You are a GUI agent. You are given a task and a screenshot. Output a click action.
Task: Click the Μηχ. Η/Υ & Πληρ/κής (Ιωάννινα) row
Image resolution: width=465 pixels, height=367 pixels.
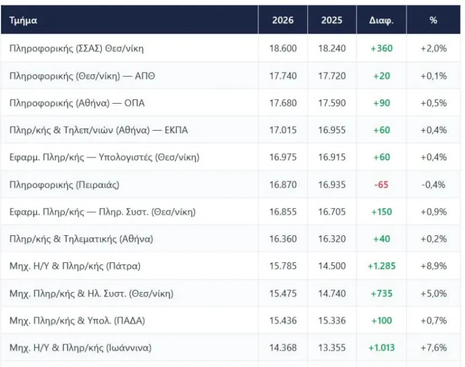(231, 347)
